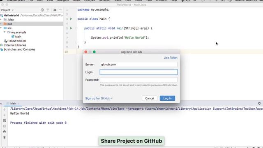This screenshot has width=263, height=148.
Task: Click the locate opened file crosshair icon
Action: click(x=42, y=10)
